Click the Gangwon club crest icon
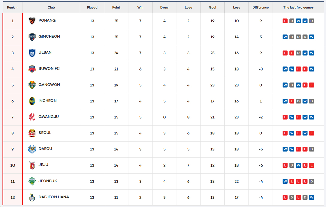The height and width of the screenshot is (207, 326). click(x=32, y=85)
